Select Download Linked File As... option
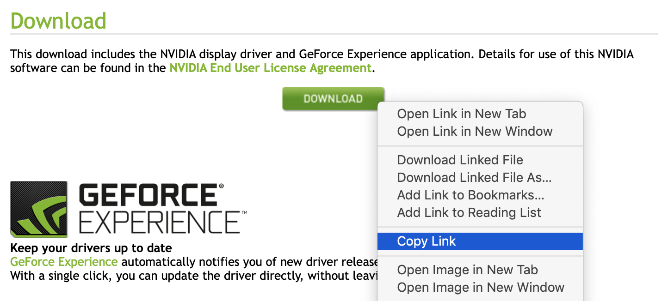 tap(474, 178)
